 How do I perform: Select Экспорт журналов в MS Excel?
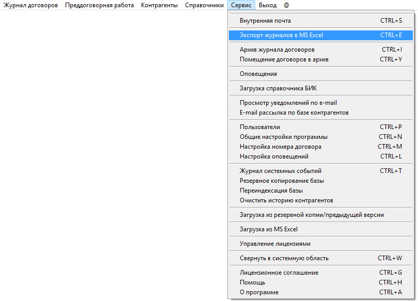tap(281, 35)
